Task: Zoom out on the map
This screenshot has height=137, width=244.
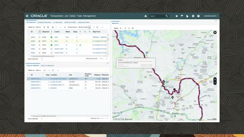Action: pos(215,83)
